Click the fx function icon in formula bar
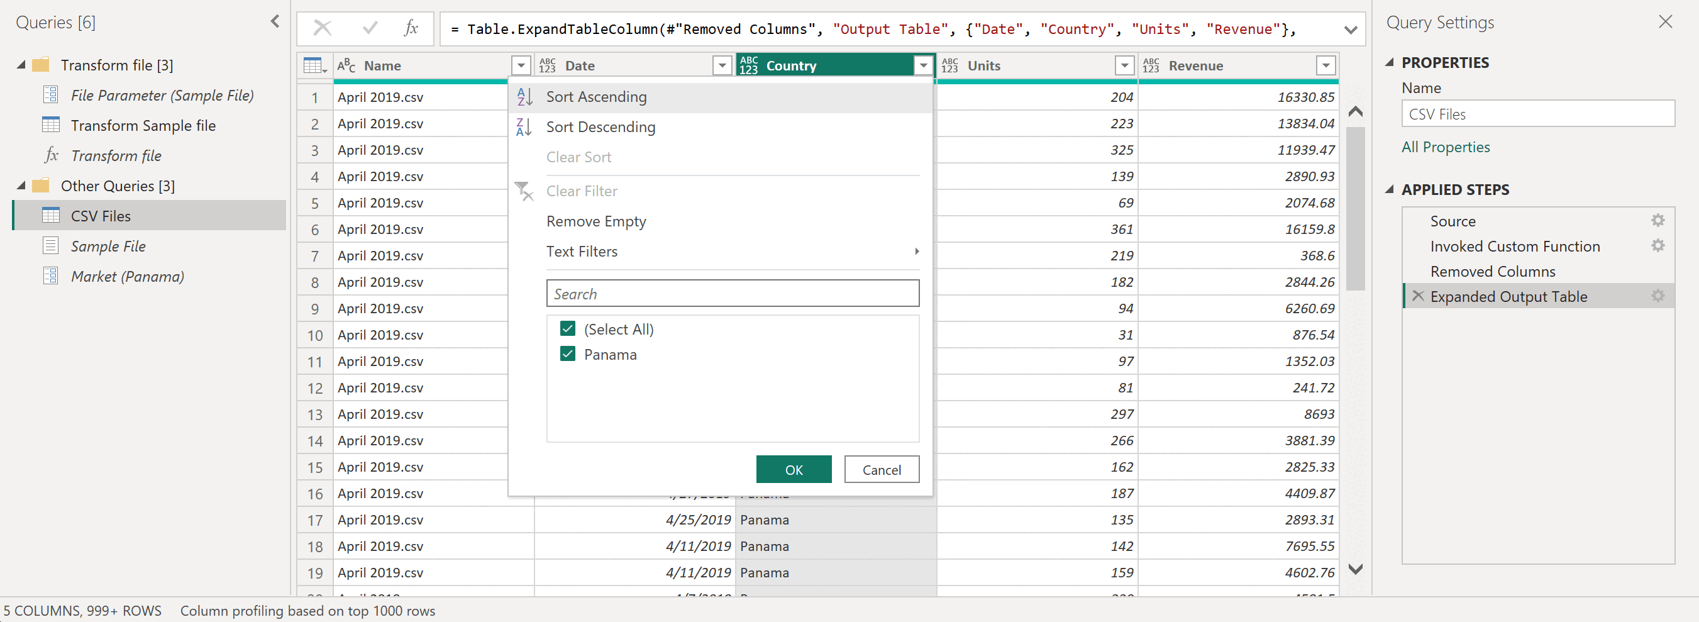1699x622 pixels. coord(410,28)
